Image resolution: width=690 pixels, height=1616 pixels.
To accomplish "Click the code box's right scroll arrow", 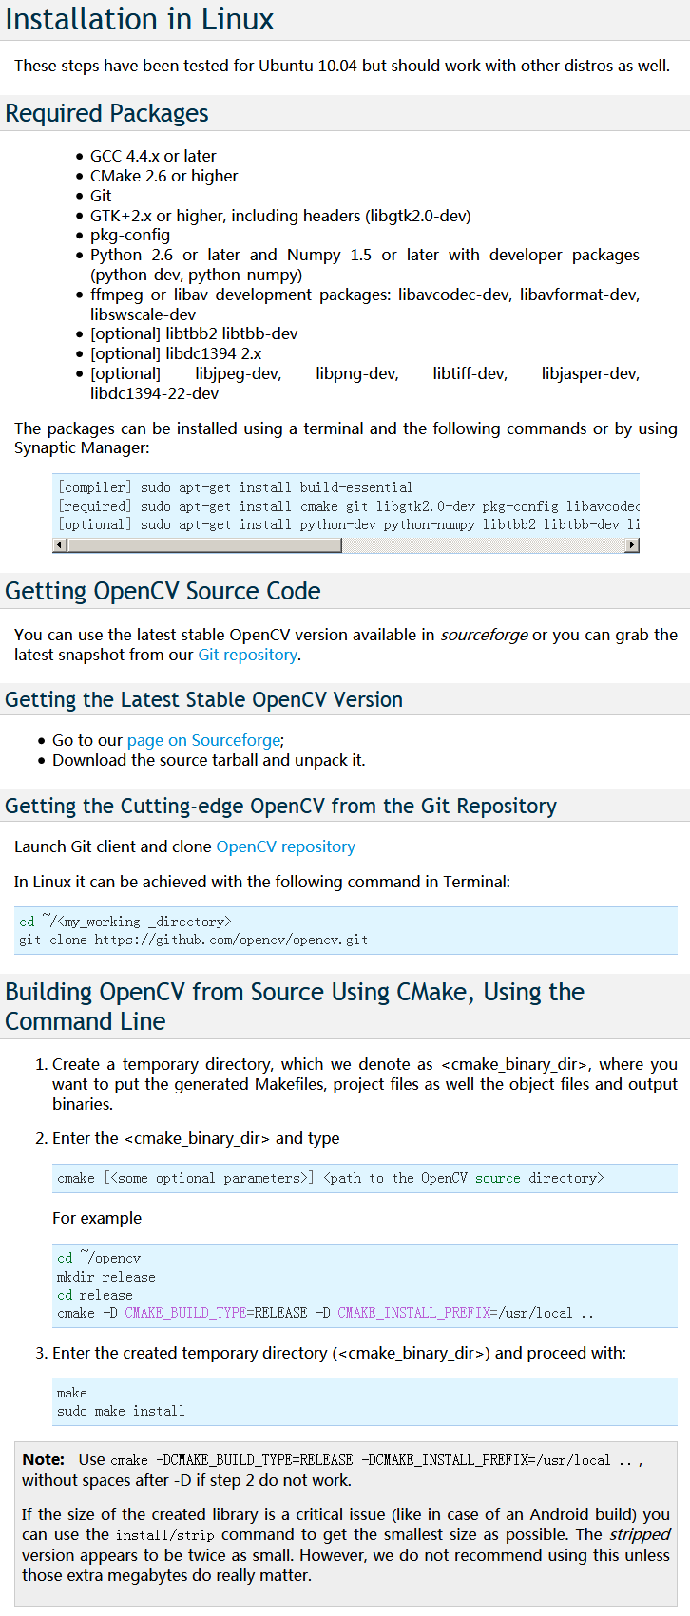I will point(632,544).
